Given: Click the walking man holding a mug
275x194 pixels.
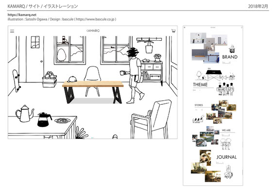Looking at the screenshot, I should coord(133,75).
